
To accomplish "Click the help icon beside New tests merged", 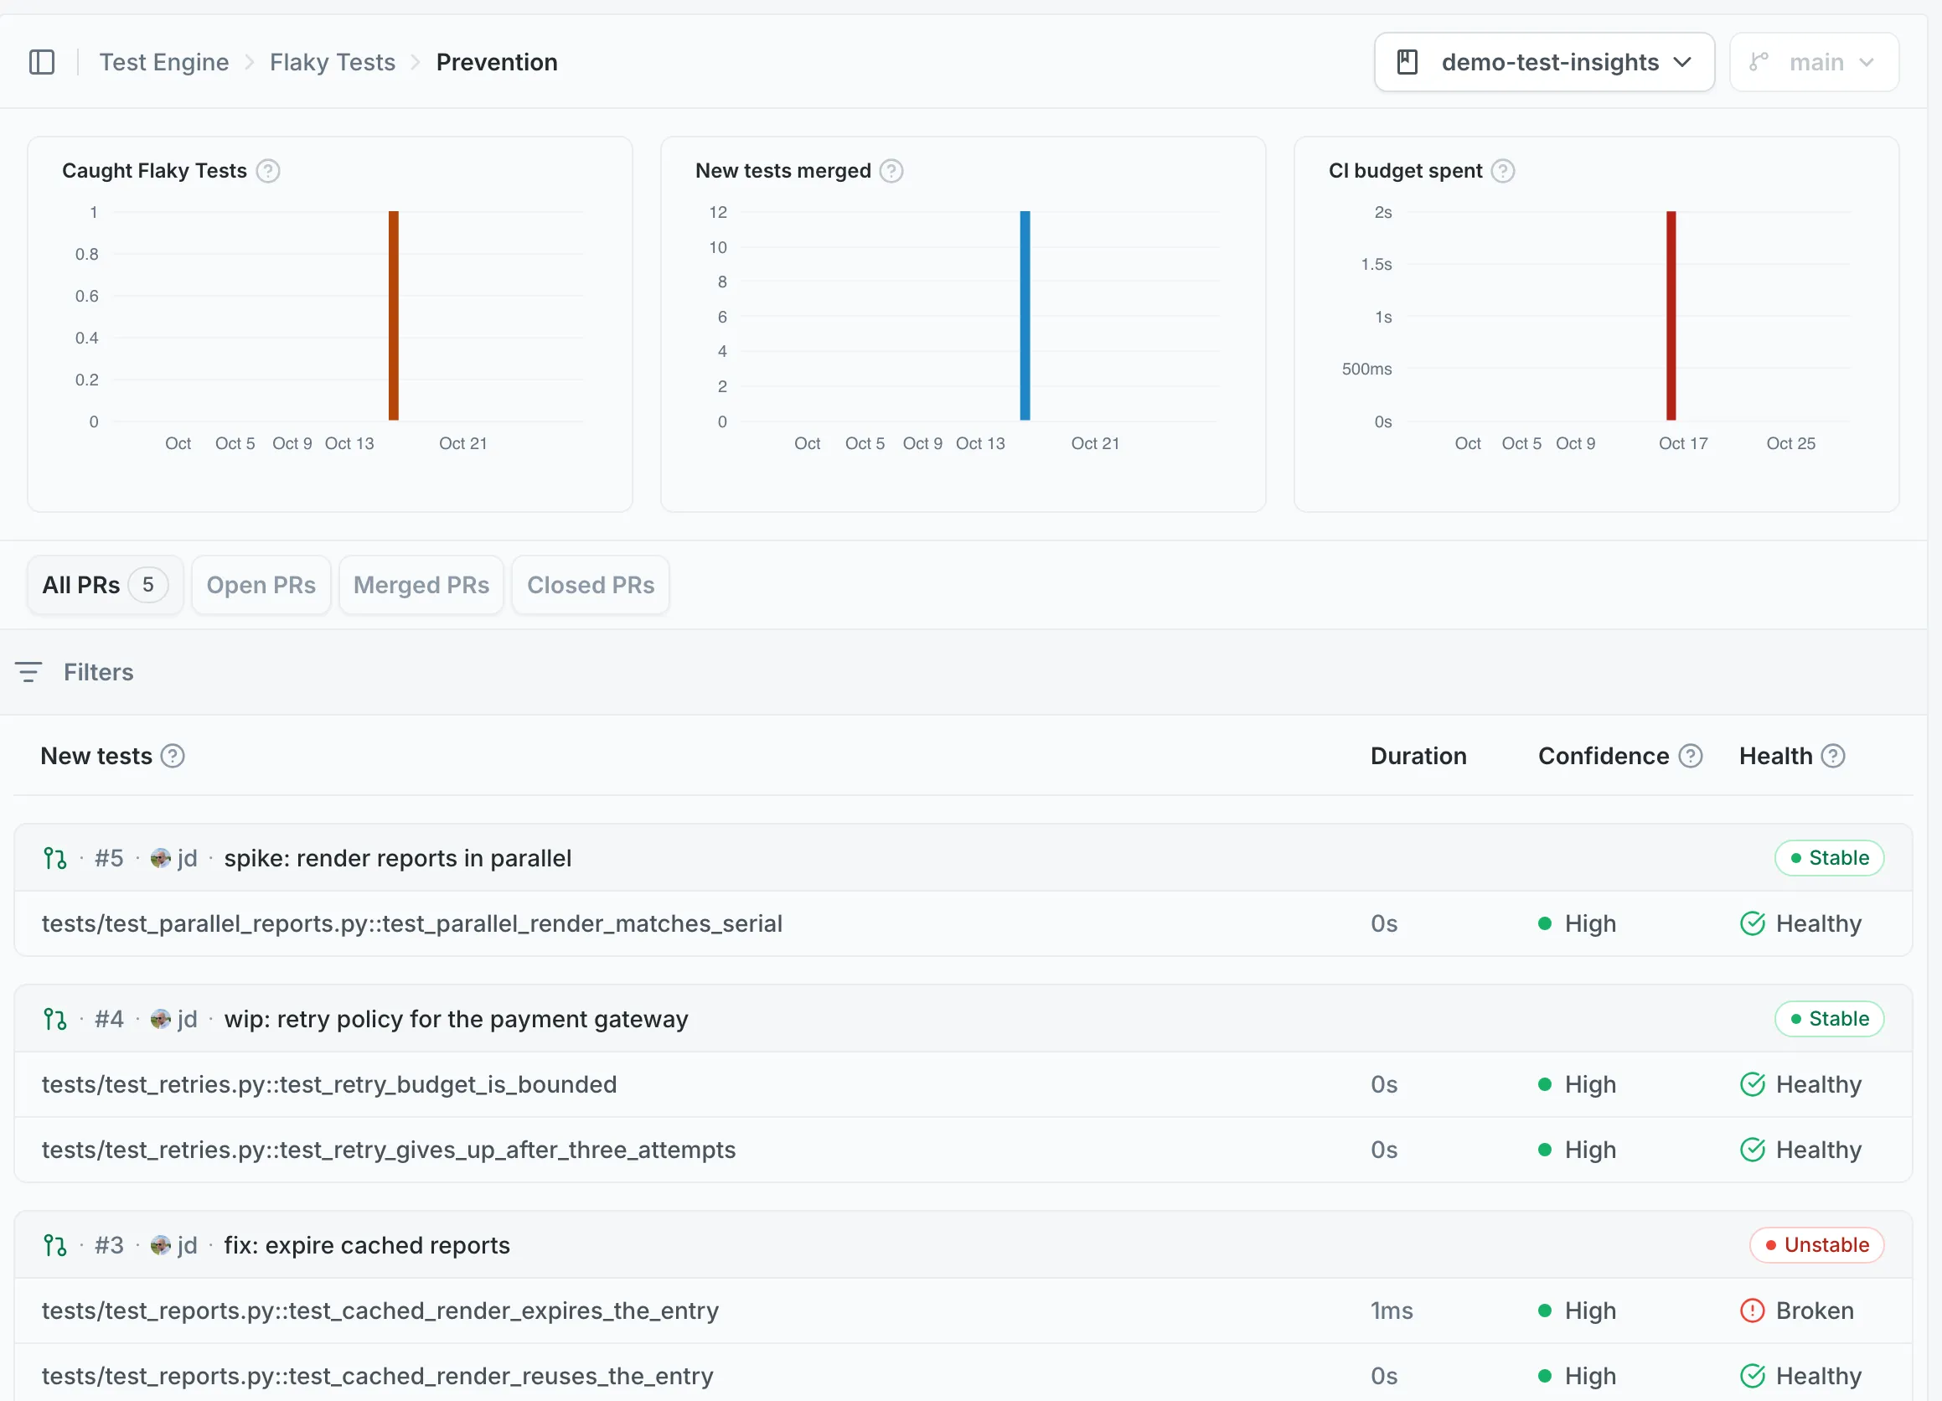I will pos(891,171).
